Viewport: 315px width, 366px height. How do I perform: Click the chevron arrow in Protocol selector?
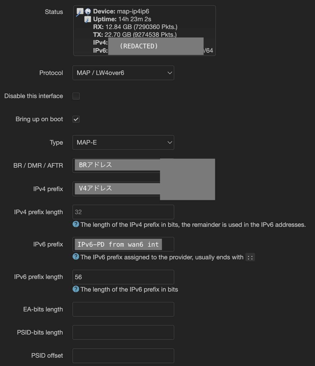tap(170, 73)
